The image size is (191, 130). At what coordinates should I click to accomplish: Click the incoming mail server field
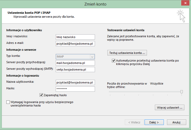[75, 63]
